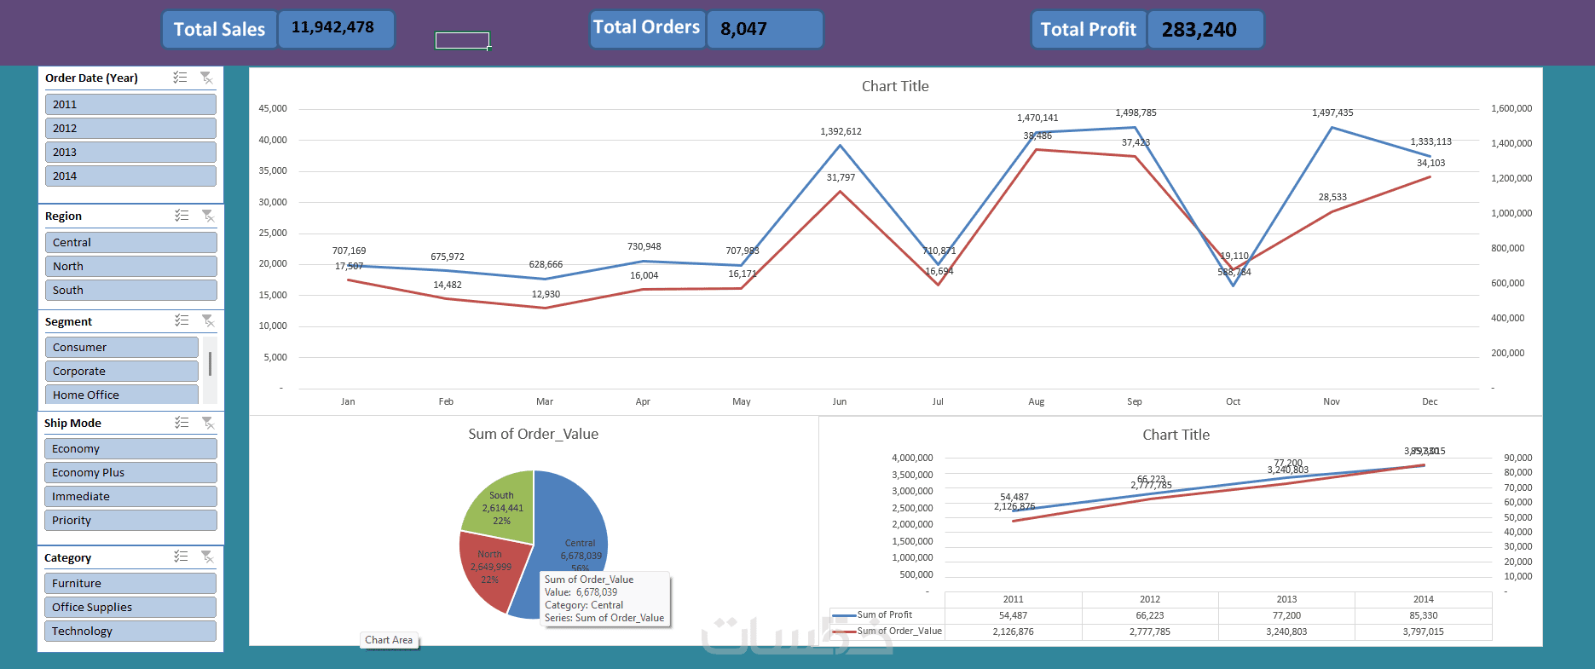Clear filter on Ship Mode slicer
Viewport: 1595px width, 669px height.
[208, 423]
